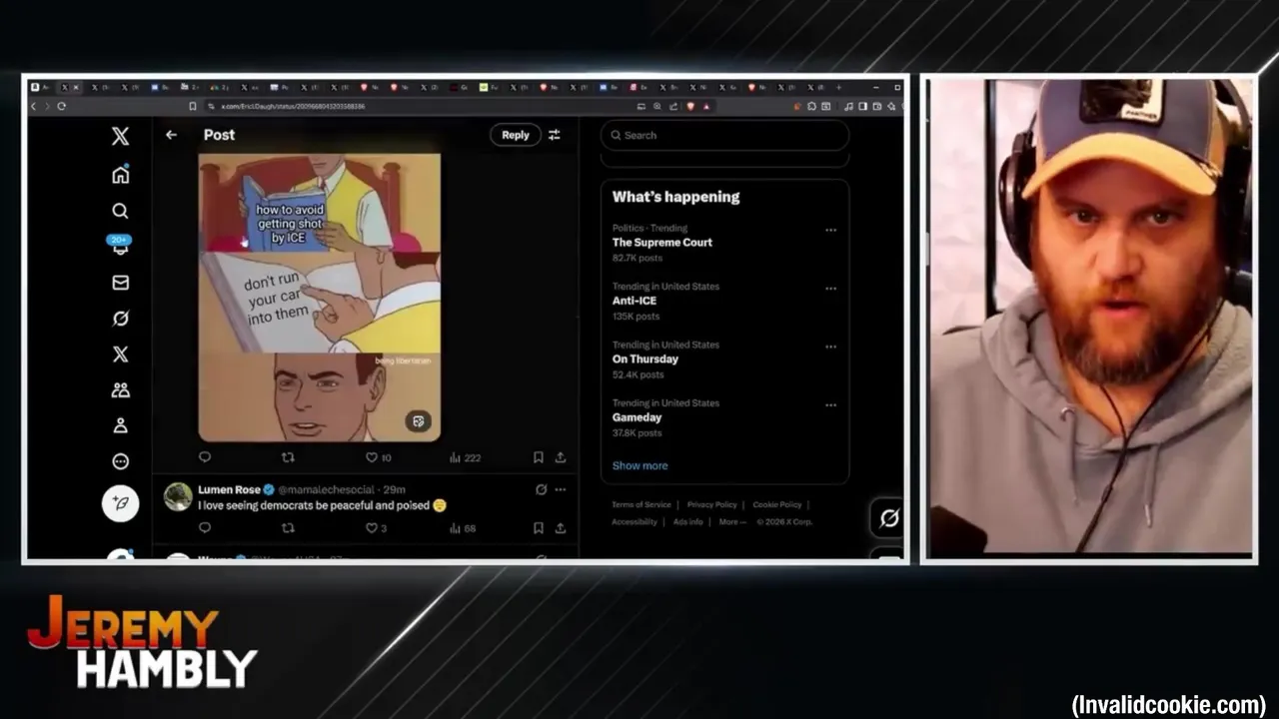Expand the footer More menu
The image size is (1279, 719).
[x=732, y=522]
